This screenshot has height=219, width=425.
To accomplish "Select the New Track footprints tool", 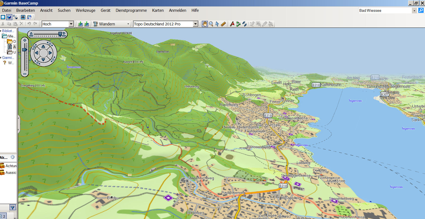I will point(244,24).
